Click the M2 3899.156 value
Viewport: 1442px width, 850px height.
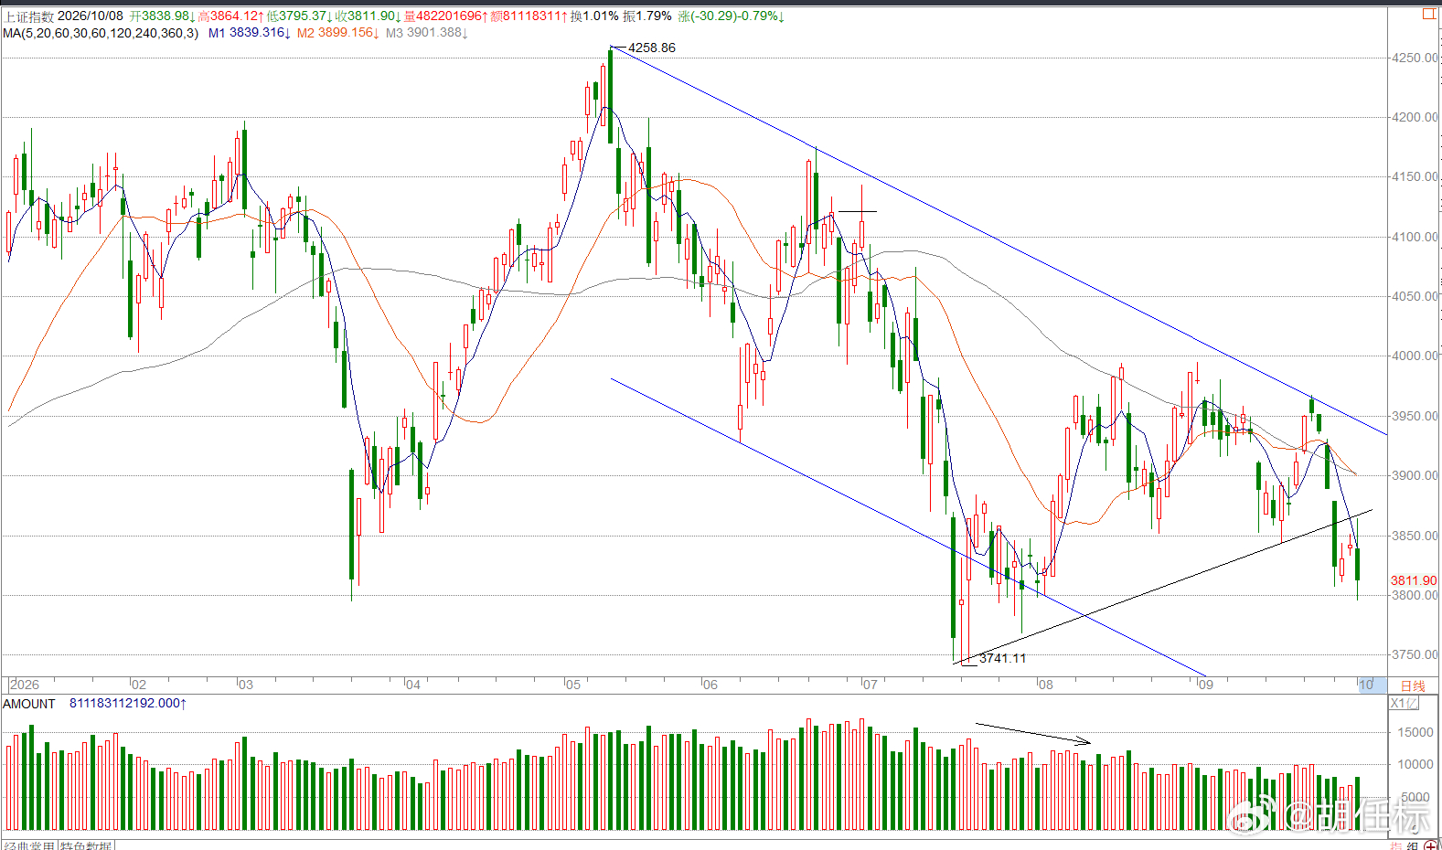click(338, 33)
